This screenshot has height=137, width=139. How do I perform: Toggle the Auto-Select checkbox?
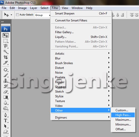(17, 15)
